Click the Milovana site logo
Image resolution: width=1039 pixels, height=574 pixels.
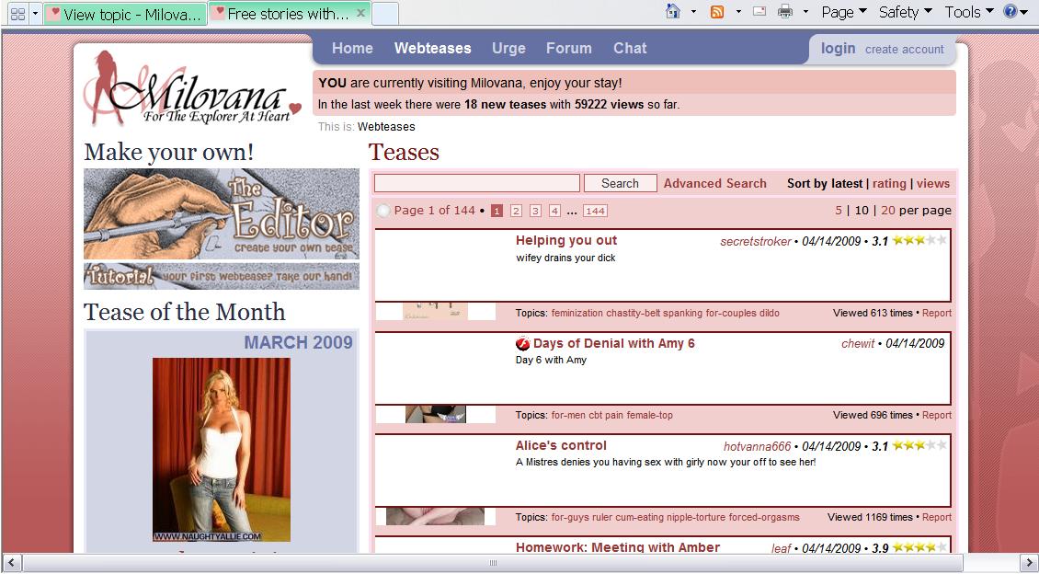(x=192, y=88)
